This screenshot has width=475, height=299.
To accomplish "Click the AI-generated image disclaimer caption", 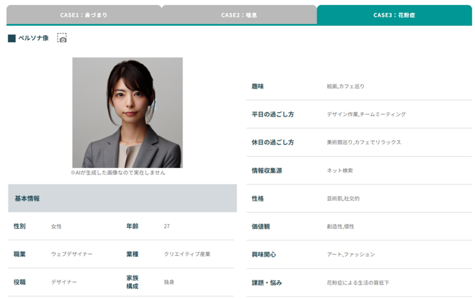I will 118,173.
